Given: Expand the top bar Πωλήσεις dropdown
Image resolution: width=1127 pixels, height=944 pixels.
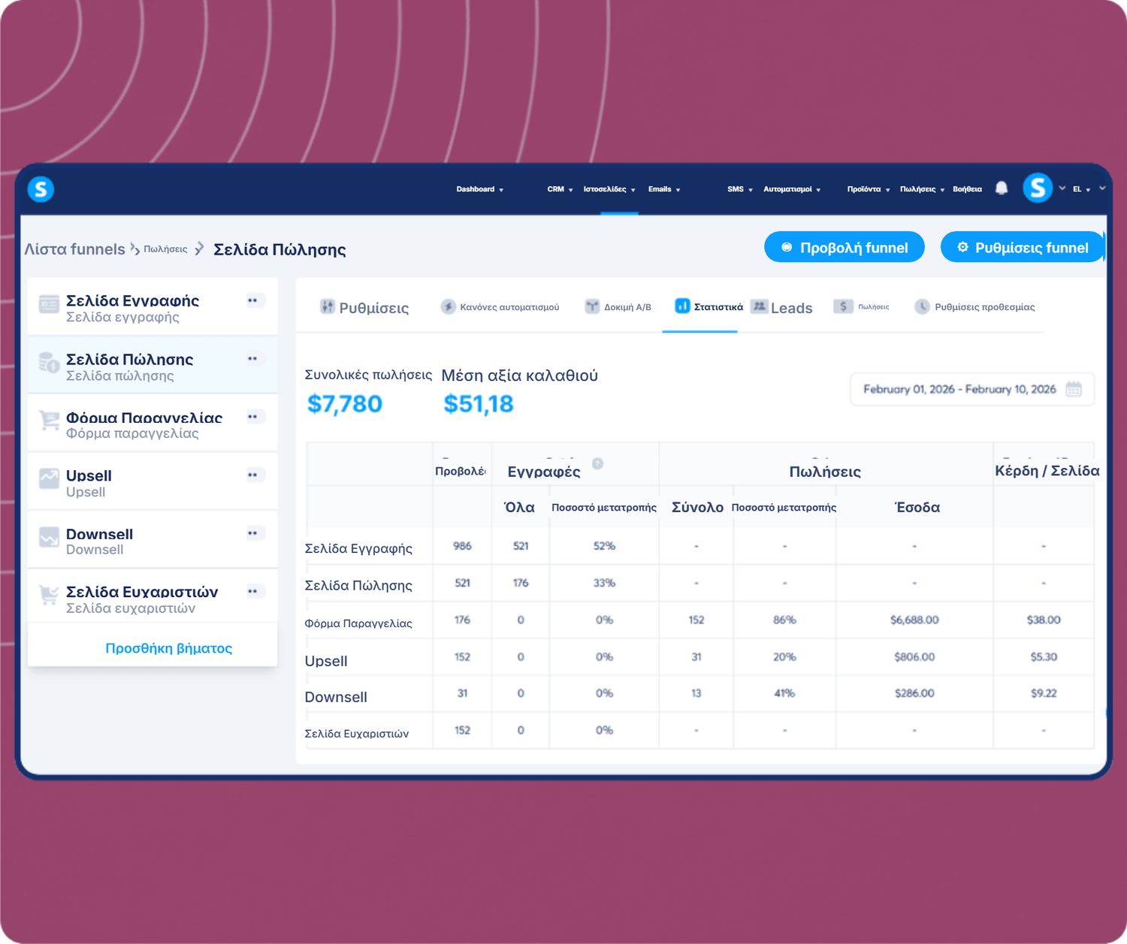Looking at the screenshot, I should point(922,189).
